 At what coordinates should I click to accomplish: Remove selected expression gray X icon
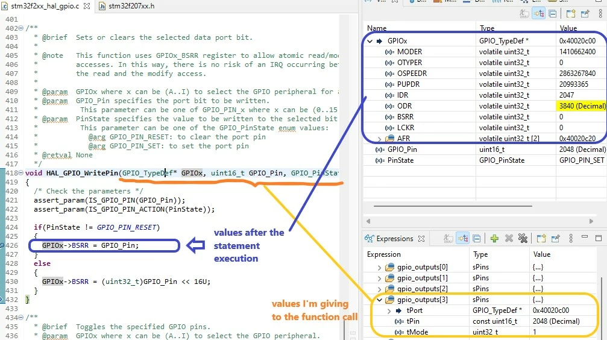(509, 239)
